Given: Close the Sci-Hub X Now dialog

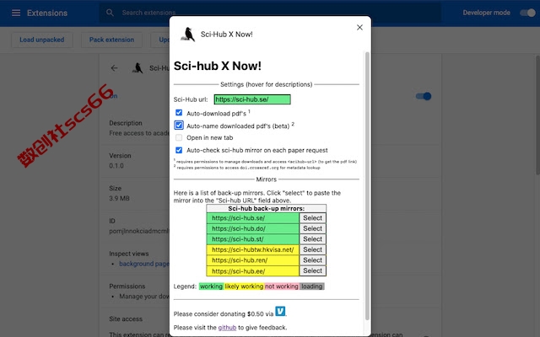Looking at the screenshot, I should click(359, 28).
